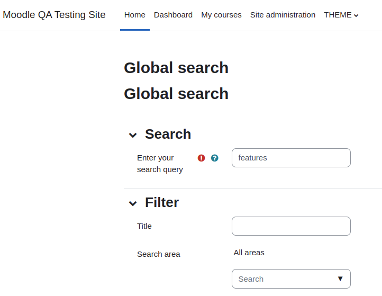Open the Search area combo box arrow
Image resolution: width=382 pixels, height=296 pixels.
(x=340, y=279)
